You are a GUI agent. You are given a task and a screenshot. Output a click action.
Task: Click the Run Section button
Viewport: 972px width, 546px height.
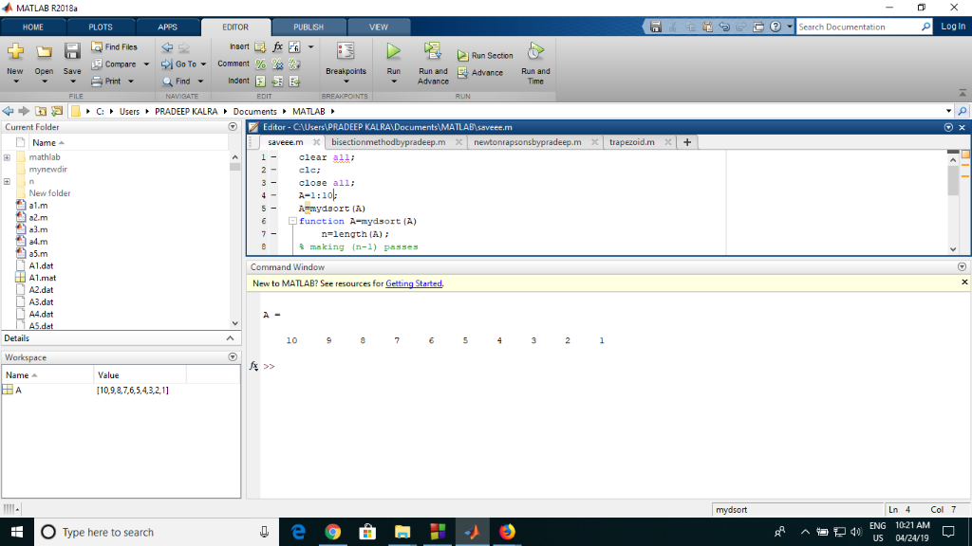485,56
